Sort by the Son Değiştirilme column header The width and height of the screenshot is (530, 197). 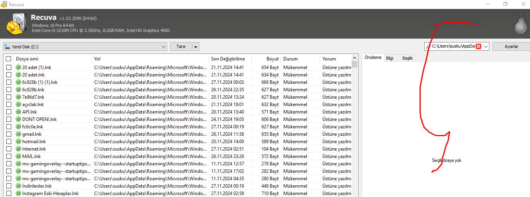pos(230,59)
